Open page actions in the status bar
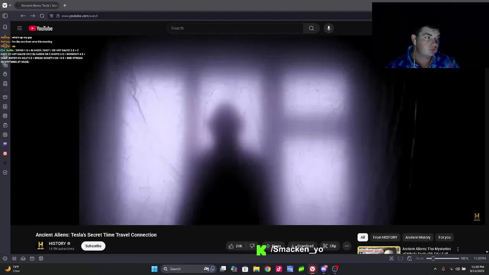Screen dimensions: 489x275 click(410, 259)
